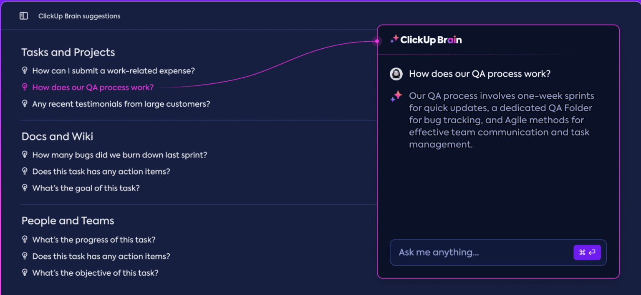Pick the recent testimonials suggestion
Screen dimensions: 641x295
point(121,104)
